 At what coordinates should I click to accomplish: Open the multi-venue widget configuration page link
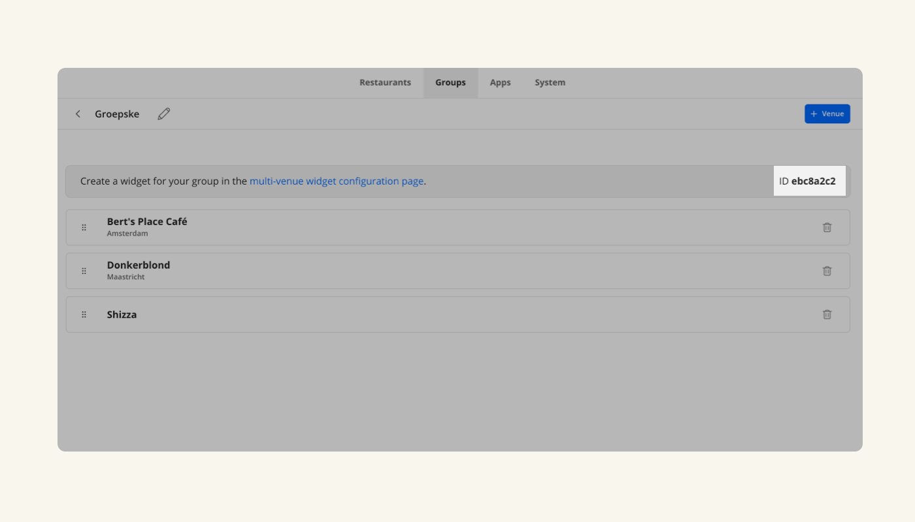[x=336, y=181]
